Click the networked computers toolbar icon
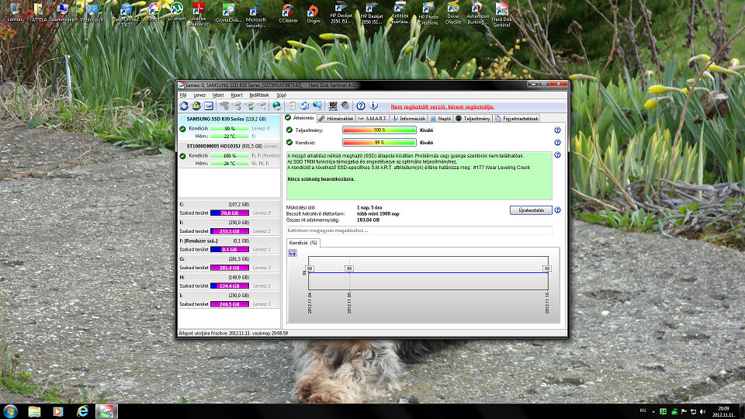This screenshot has height=419, width=745. tap(317, 106)
